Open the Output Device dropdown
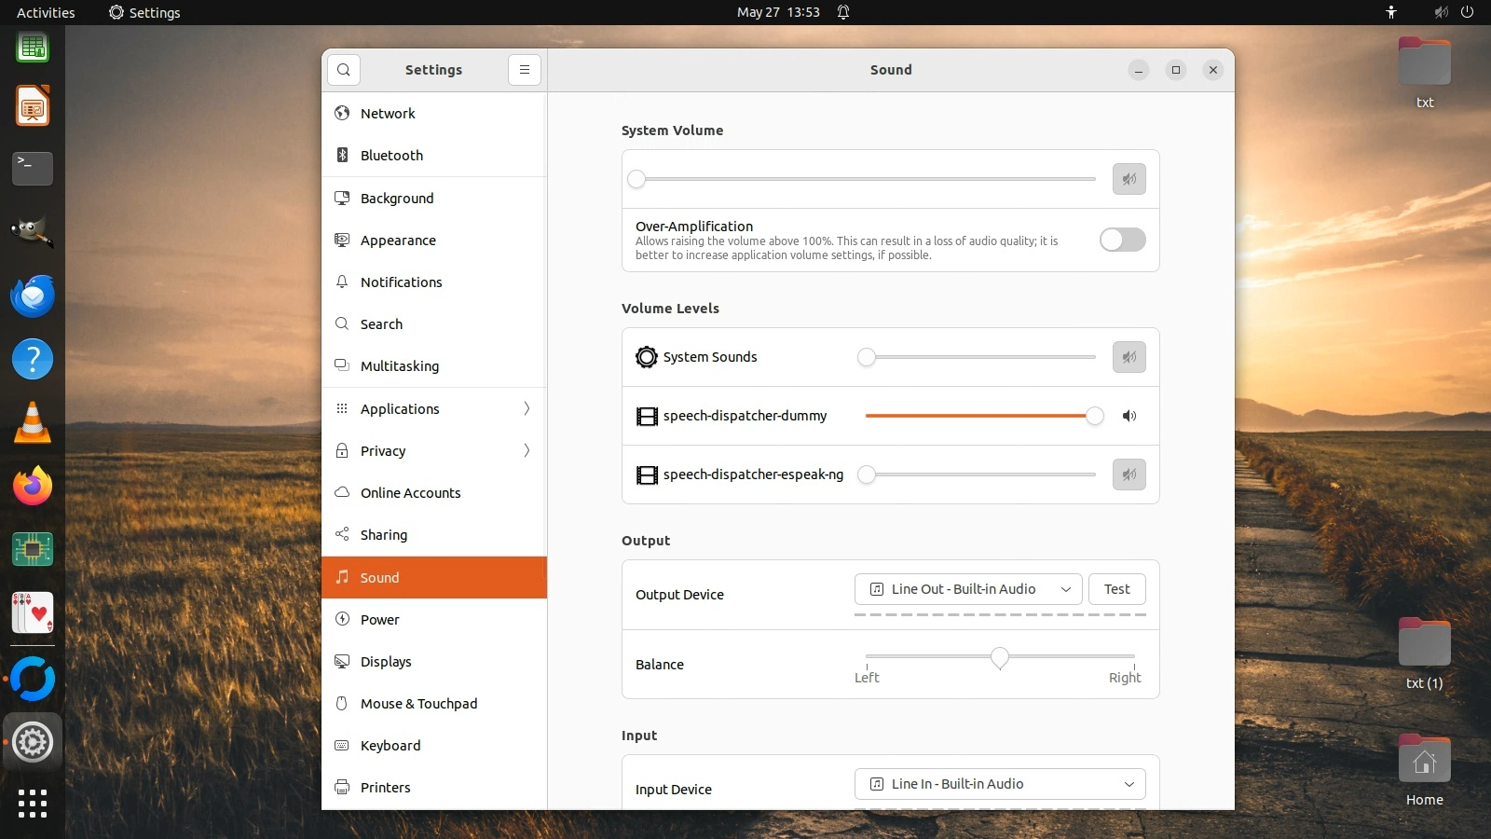 pos(967,589)
